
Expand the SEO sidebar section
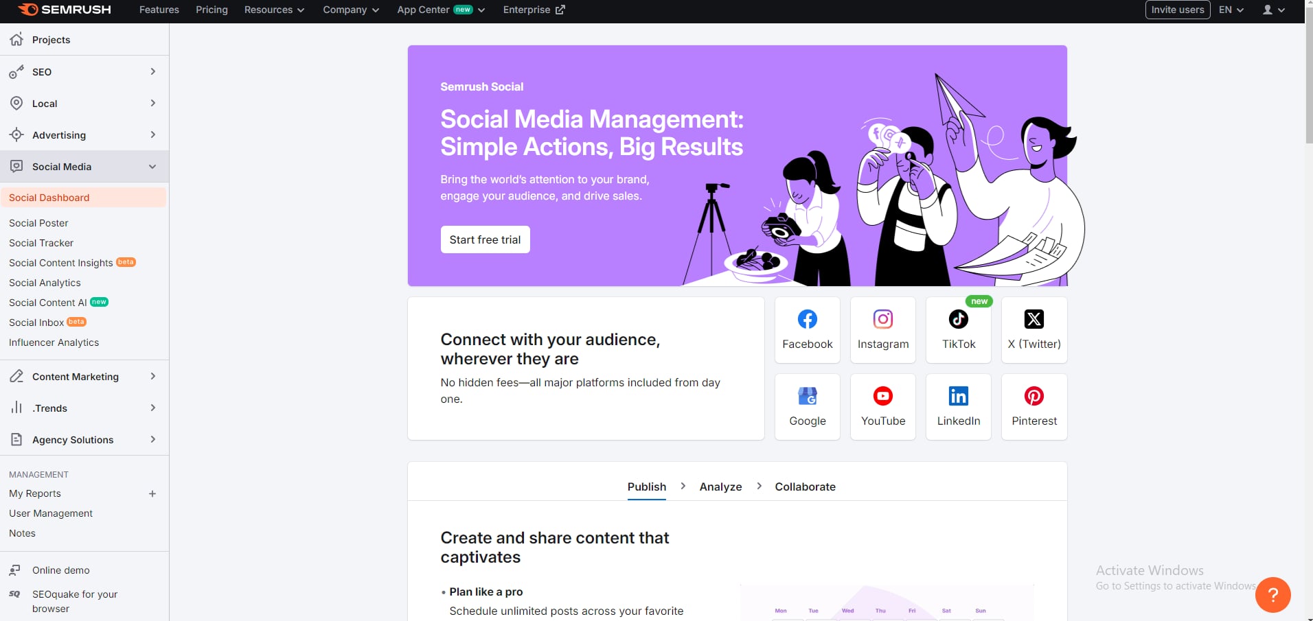tap(152, 72)
